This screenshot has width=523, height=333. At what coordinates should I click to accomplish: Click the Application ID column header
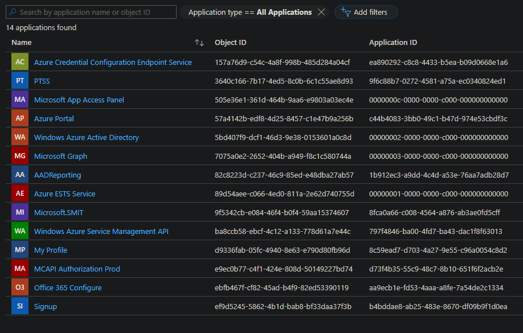click(x=393, y=42)
